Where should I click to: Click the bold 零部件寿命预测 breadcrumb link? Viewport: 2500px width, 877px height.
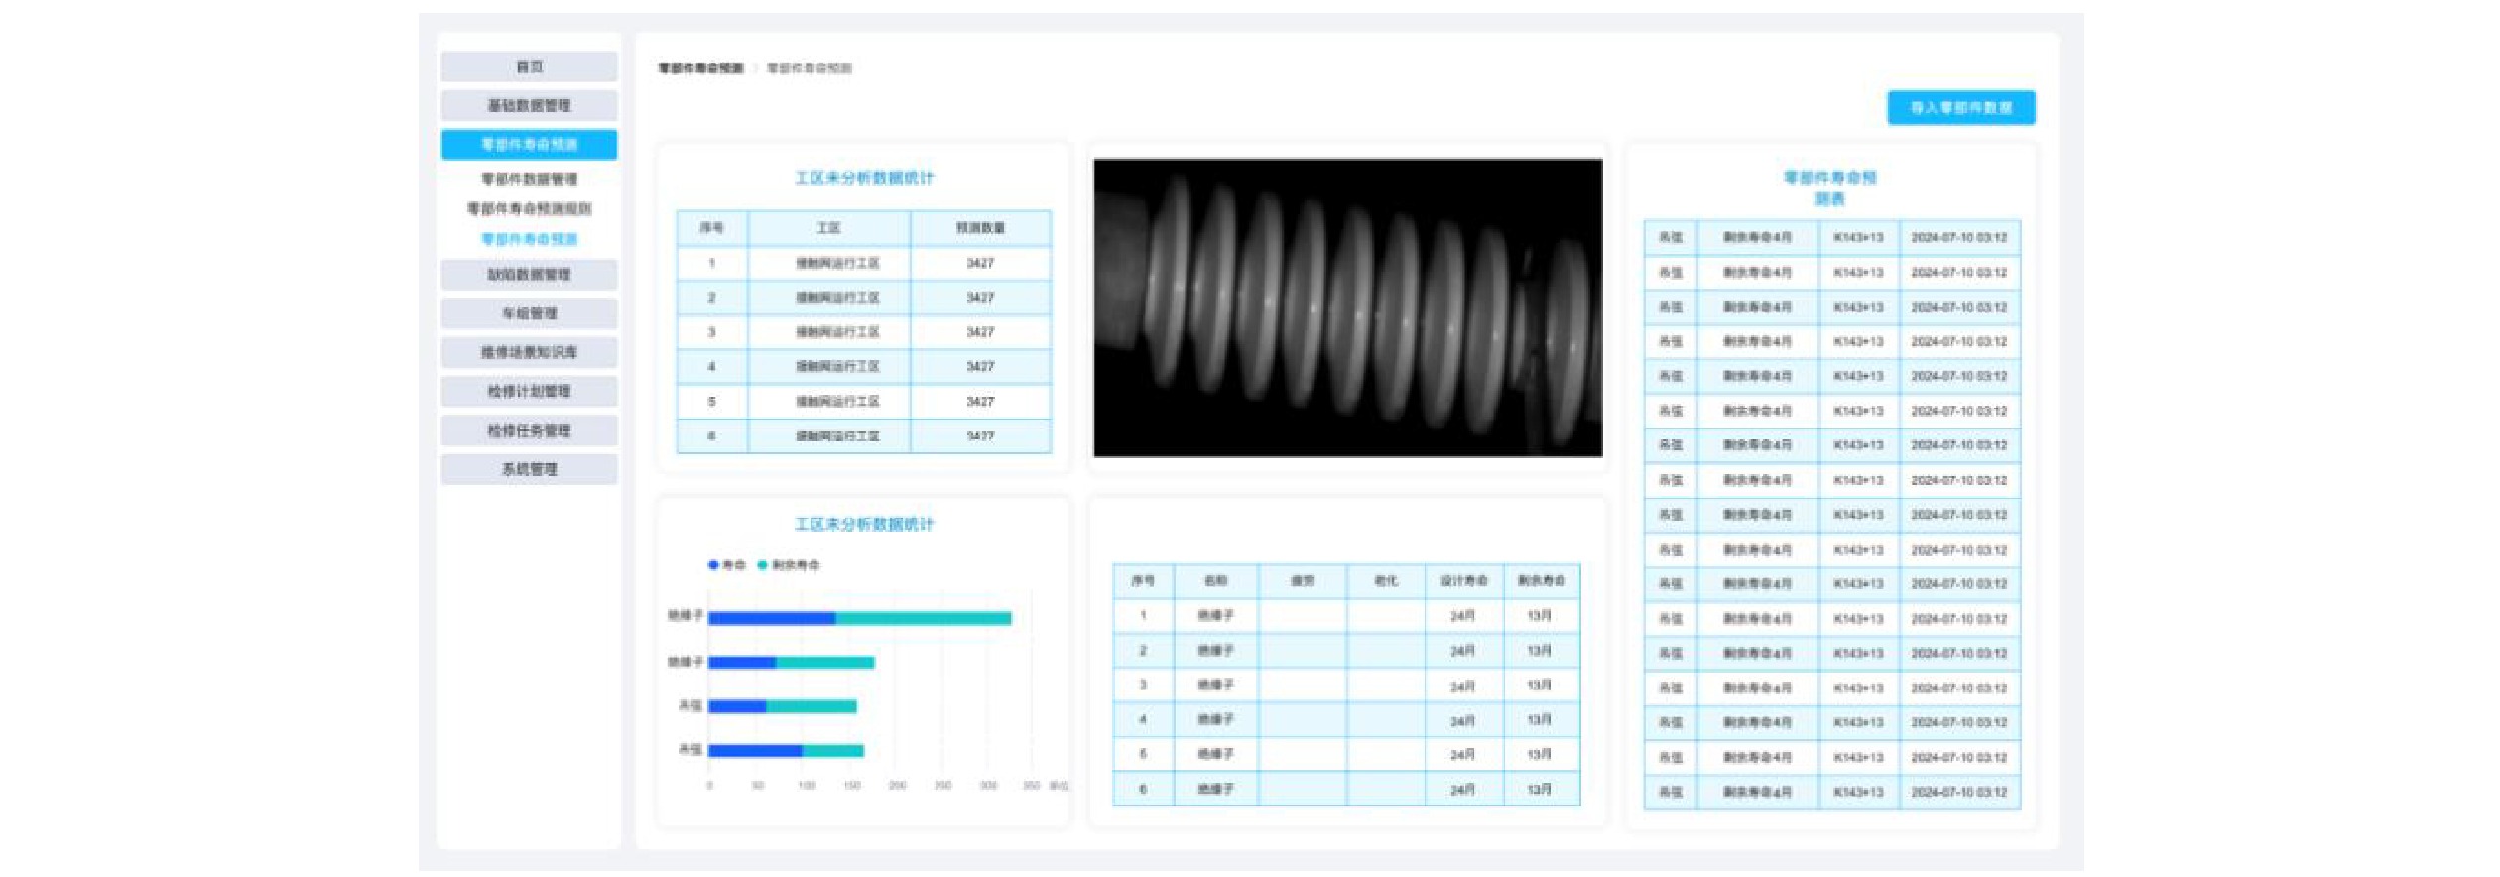click(x=700, y=68)
